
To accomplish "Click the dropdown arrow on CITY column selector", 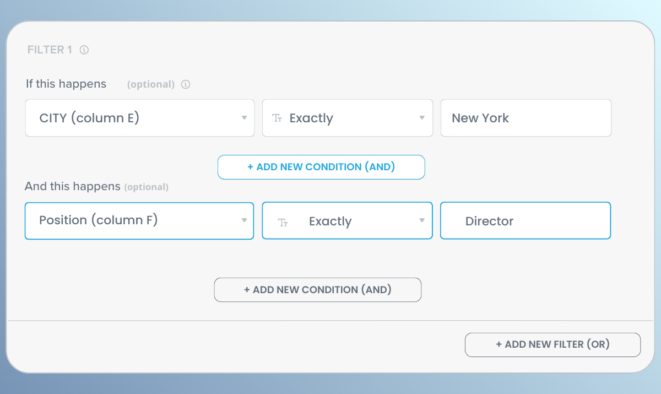I will tap(244, 118).
